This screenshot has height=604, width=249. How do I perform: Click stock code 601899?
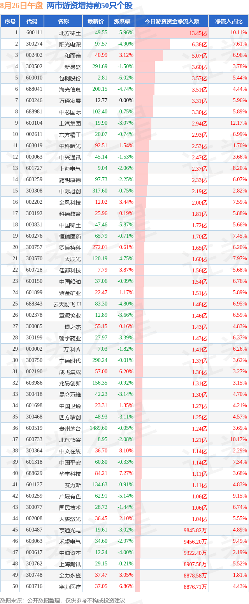(34, 293)
